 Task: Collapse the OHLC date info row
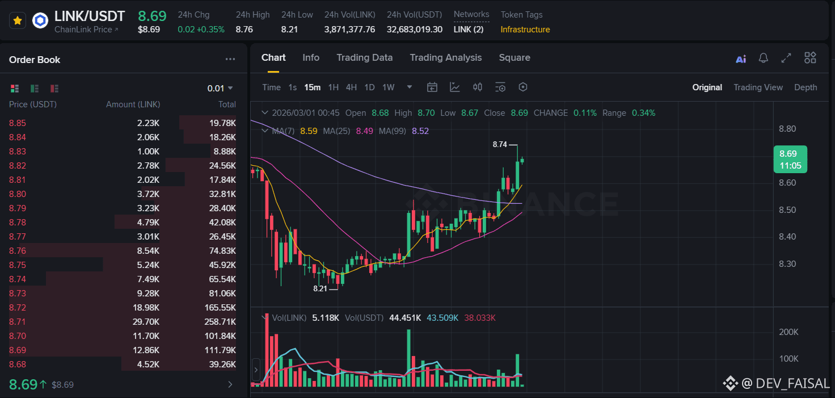coord(264,112)
